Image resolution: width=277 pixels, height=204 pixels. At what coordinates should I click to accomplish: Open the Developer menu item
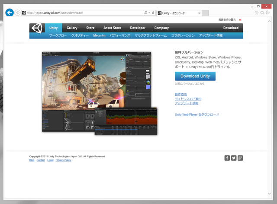point(138,28)
